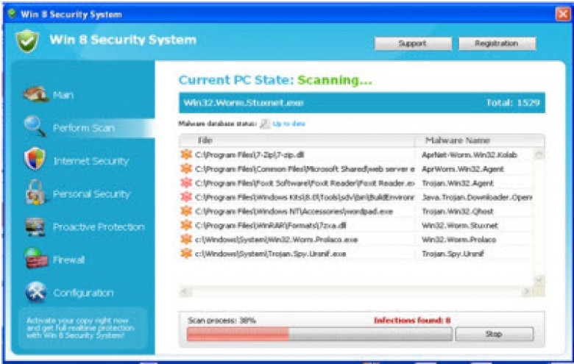Click infection icon for Common Files row
Viewport: 574px width, 364px height.
tap(186, 168)
